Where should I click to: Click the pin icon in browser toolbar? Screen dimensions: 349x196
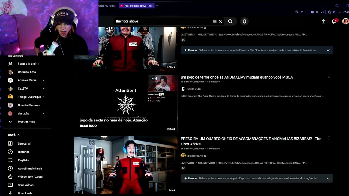[x=302, y=12]
